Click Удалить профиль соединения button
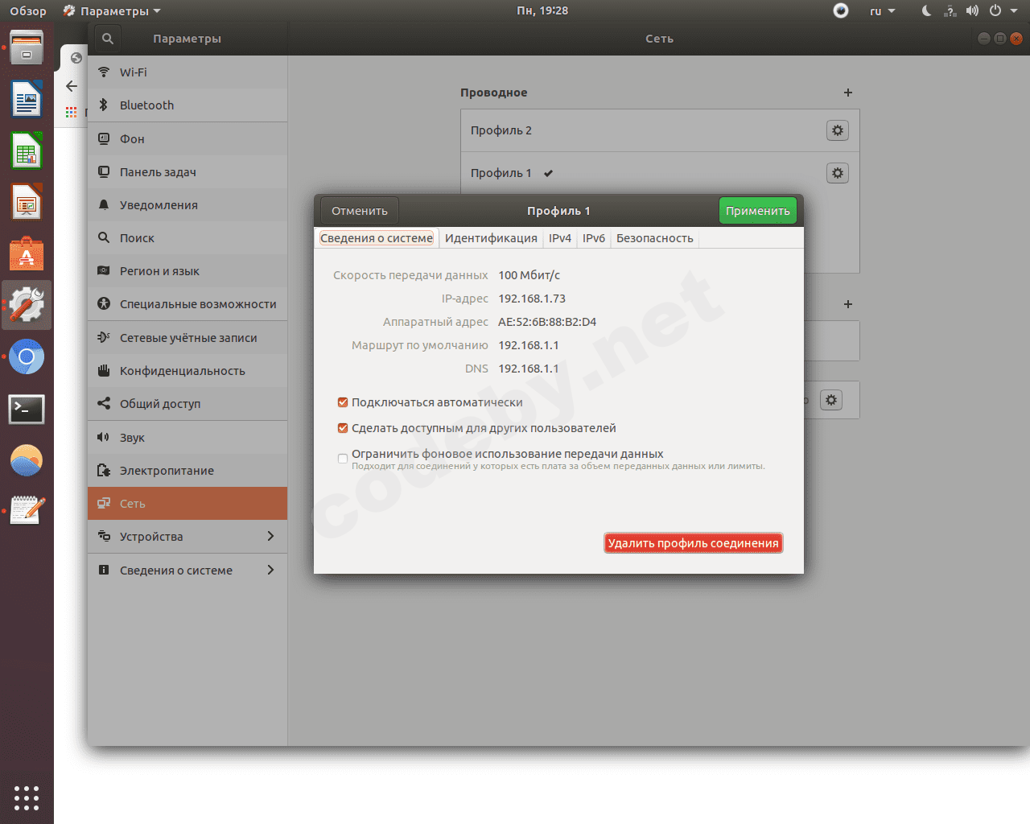1030x824 pixels. pos(694,543)
